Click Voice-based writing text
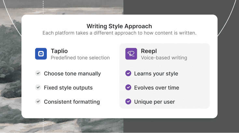This screenshot has width=239, height=133. [x=164, y=58]
